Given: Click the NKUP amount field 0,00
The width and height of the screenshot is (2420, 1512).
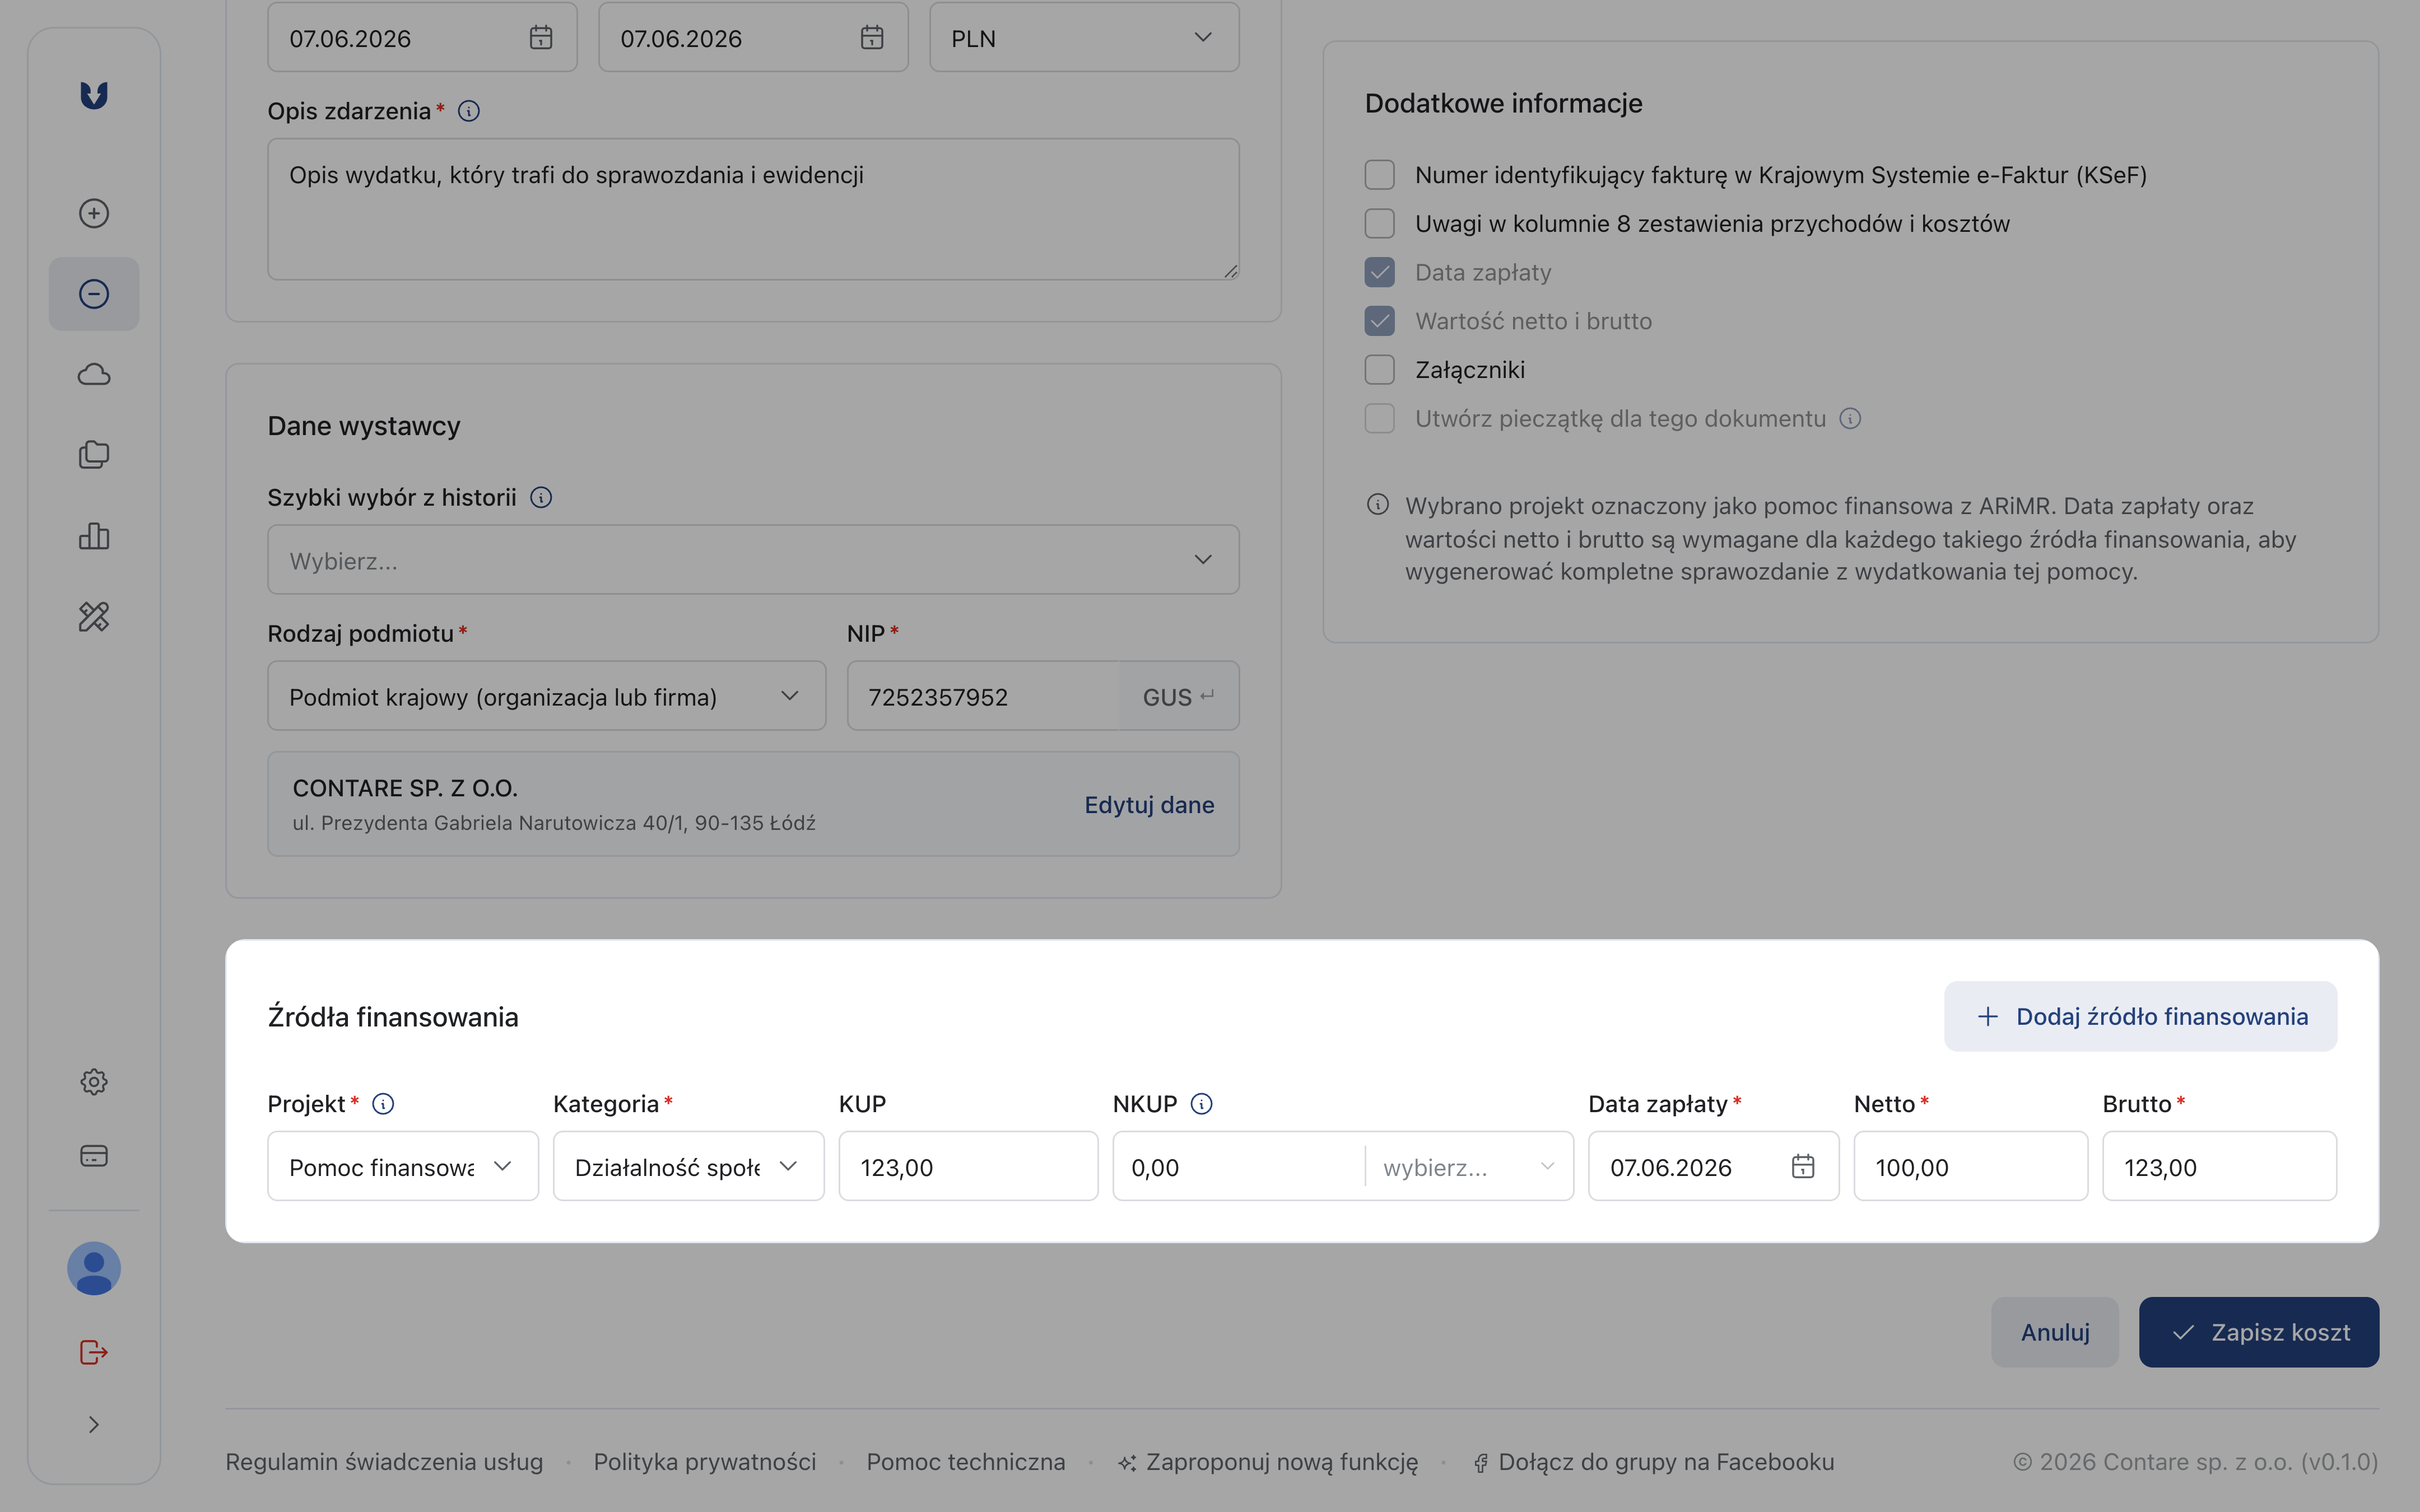Looking at the screenshot, I should pos(1239,1166).
